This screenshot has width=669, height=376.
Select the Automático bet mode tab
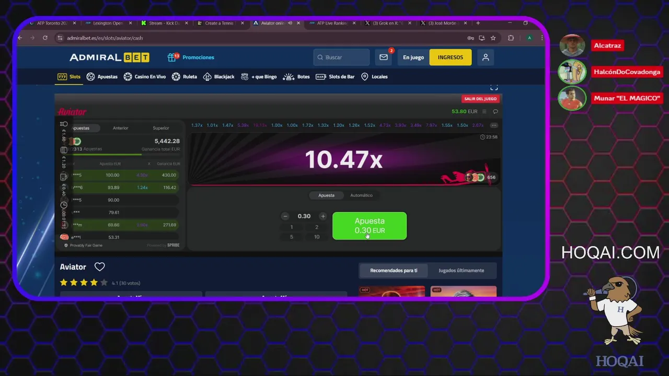click(x=361, y=195)
